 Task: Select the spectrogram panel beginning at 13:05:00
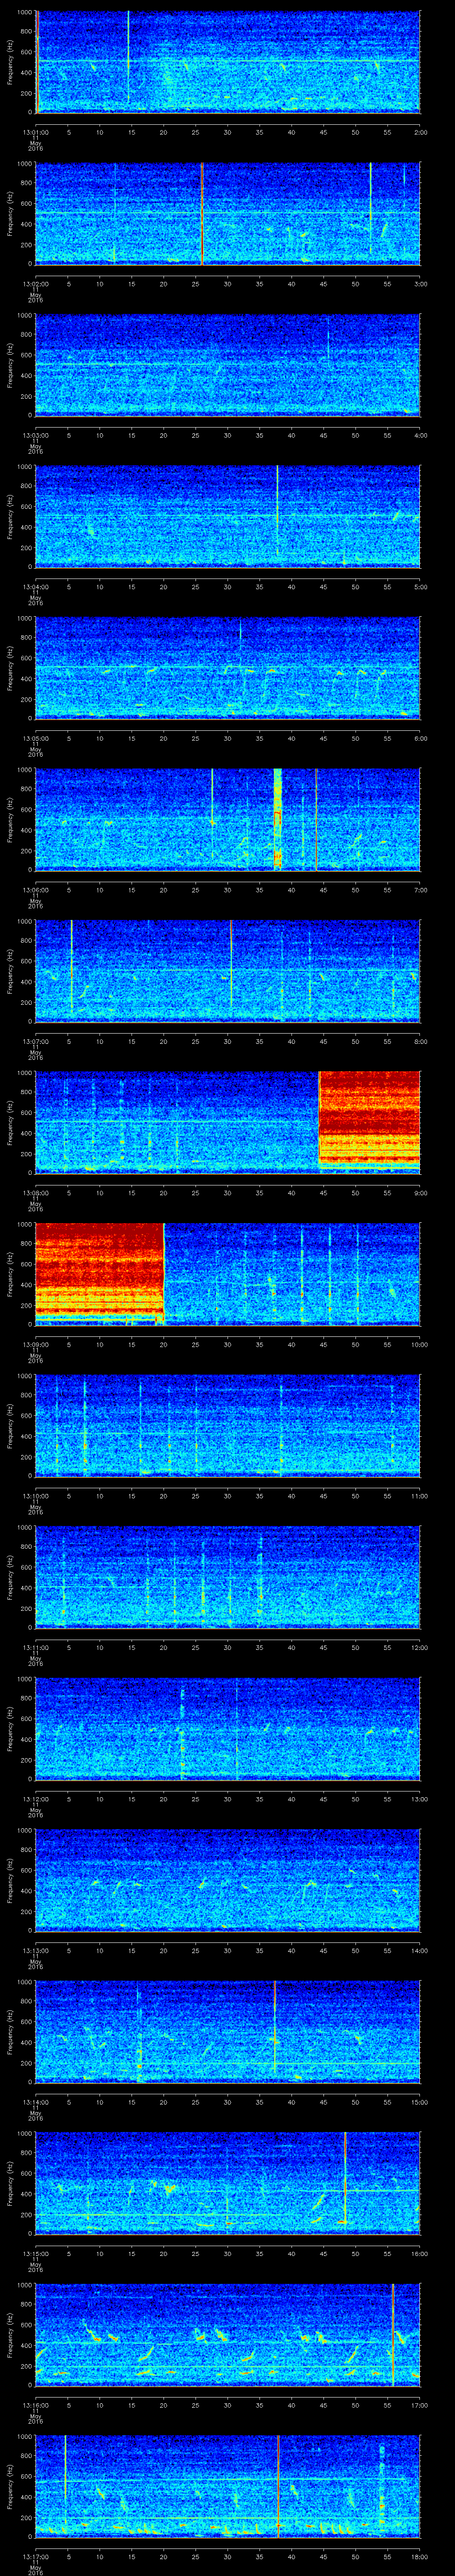click(x=227, y=668)
